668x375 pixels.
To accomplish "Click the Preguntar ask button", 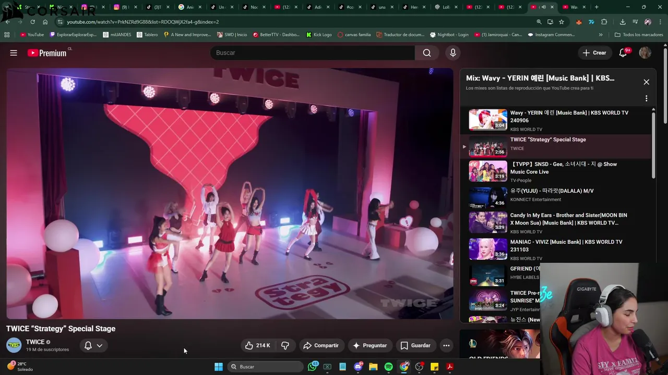I will point(369,345).
